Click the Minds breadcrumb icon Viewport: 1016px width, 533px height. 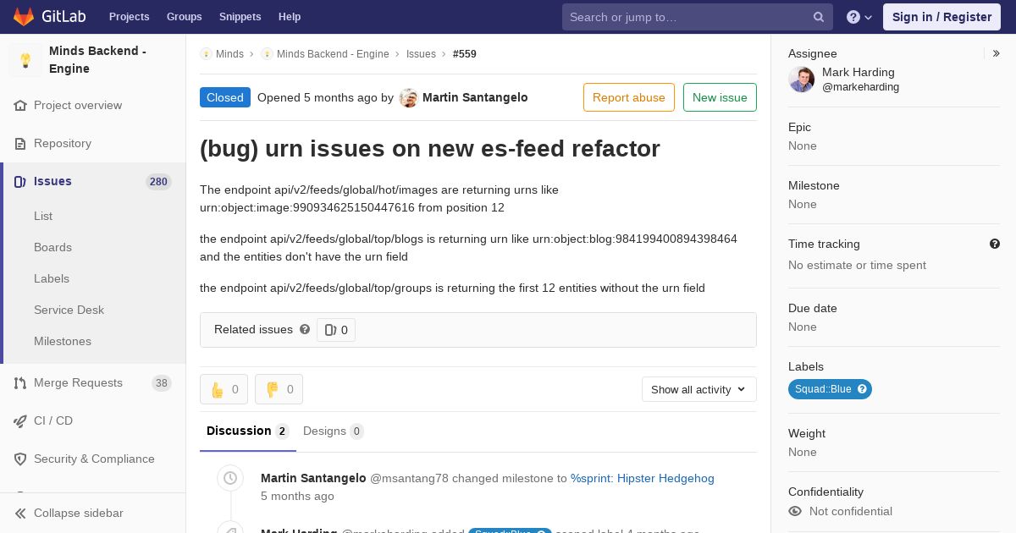pos(206,54)
